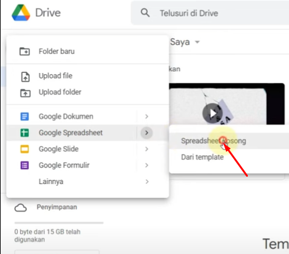Click the Drive title text
The width and height of the screenshot is (289, 254).
pos(48,13)
